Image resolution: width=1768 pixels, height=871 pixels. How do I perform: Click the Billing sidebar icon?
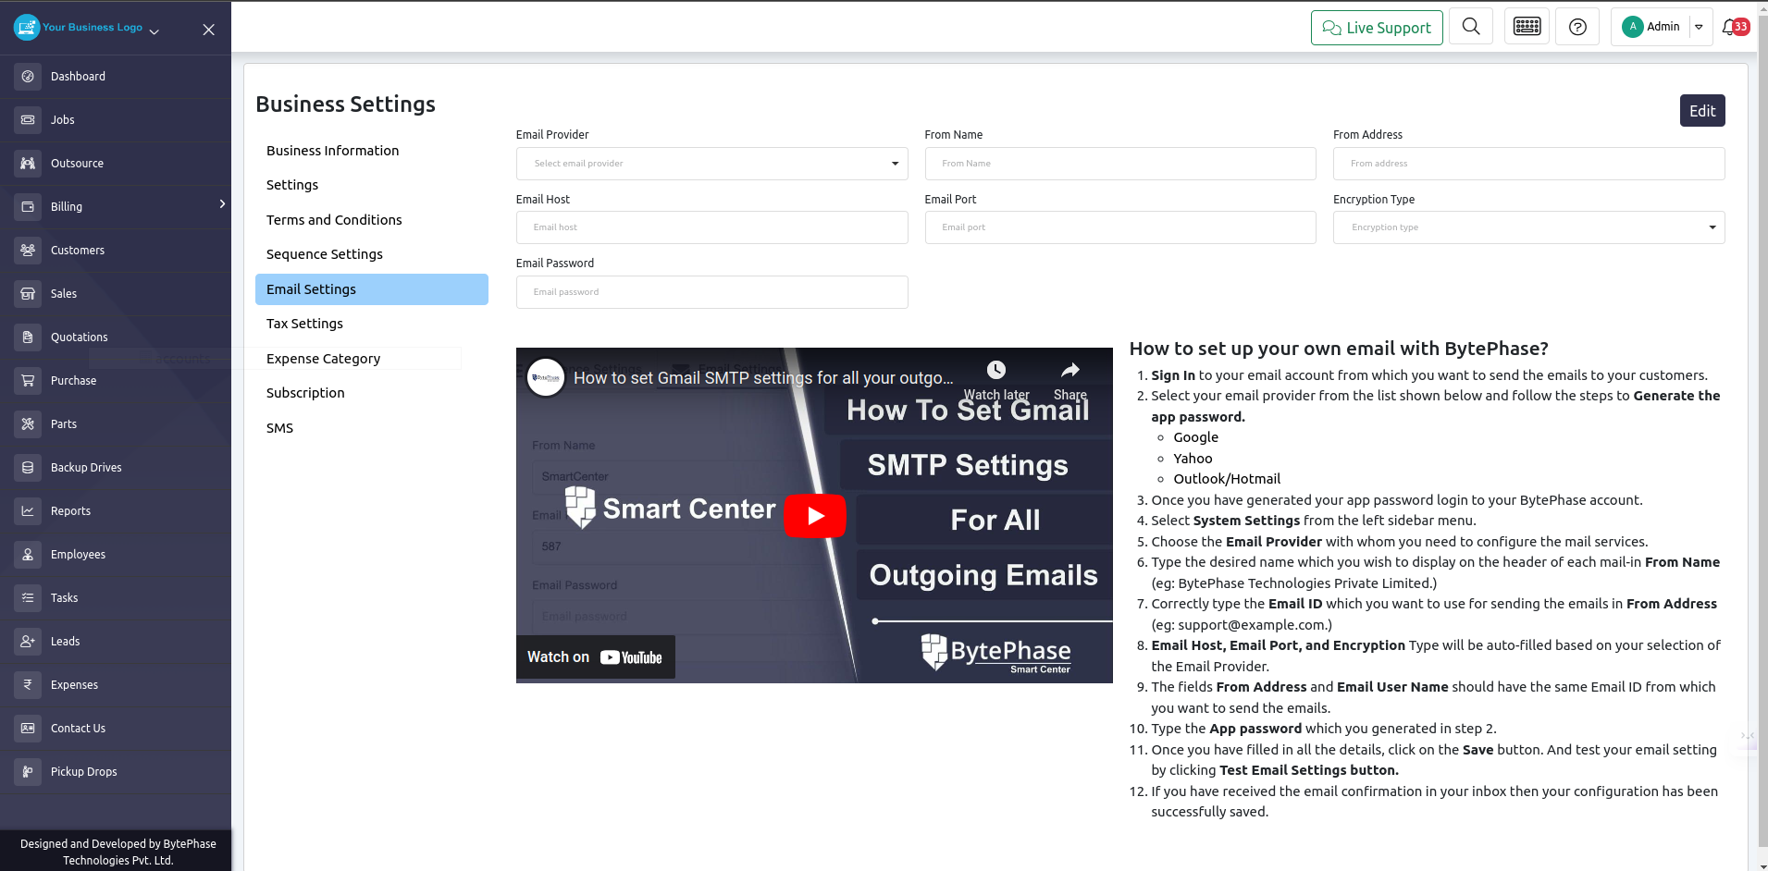[28, 207]
